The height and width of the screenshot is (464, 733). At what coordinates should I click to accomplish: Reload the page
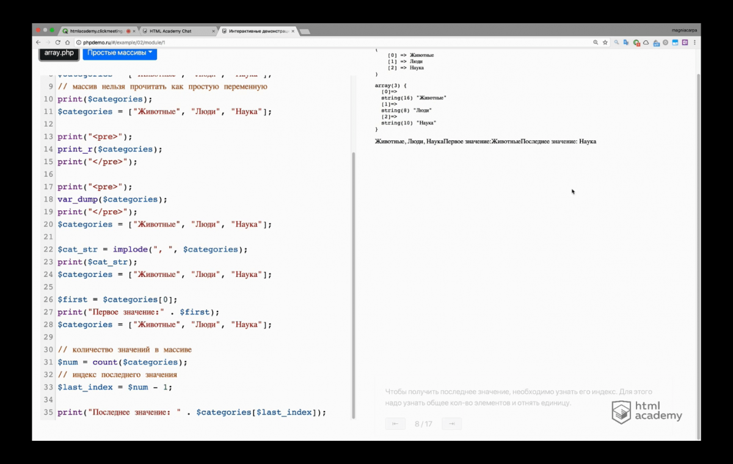(x=58, y=43)
